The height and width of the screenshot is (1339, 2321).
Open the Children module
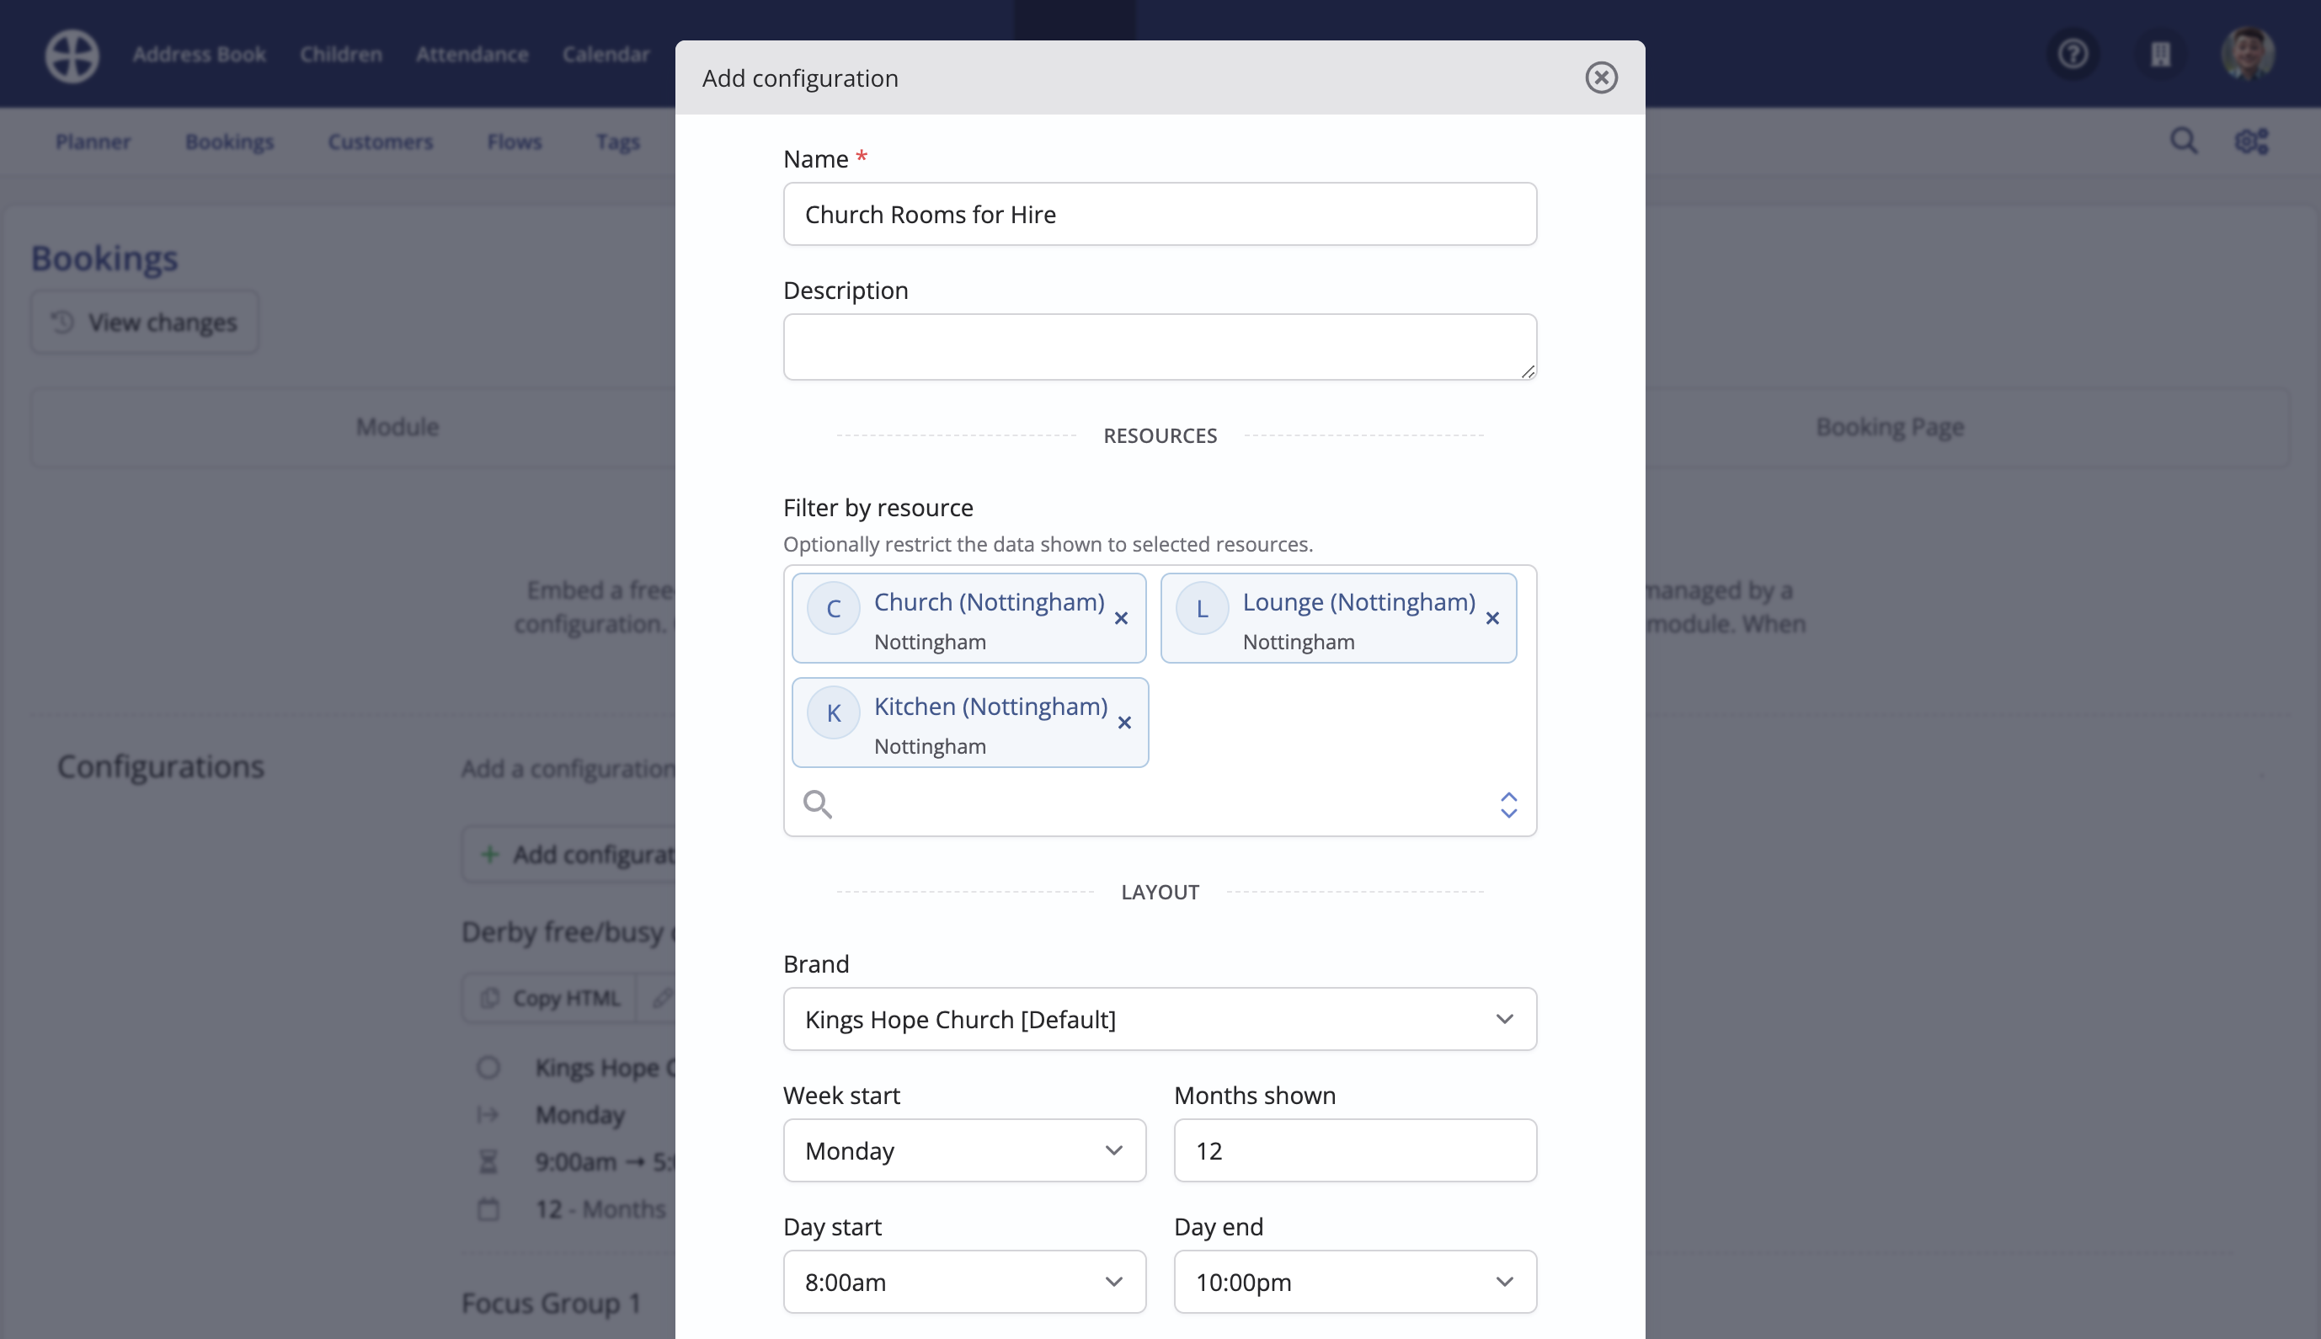[341, 54]
